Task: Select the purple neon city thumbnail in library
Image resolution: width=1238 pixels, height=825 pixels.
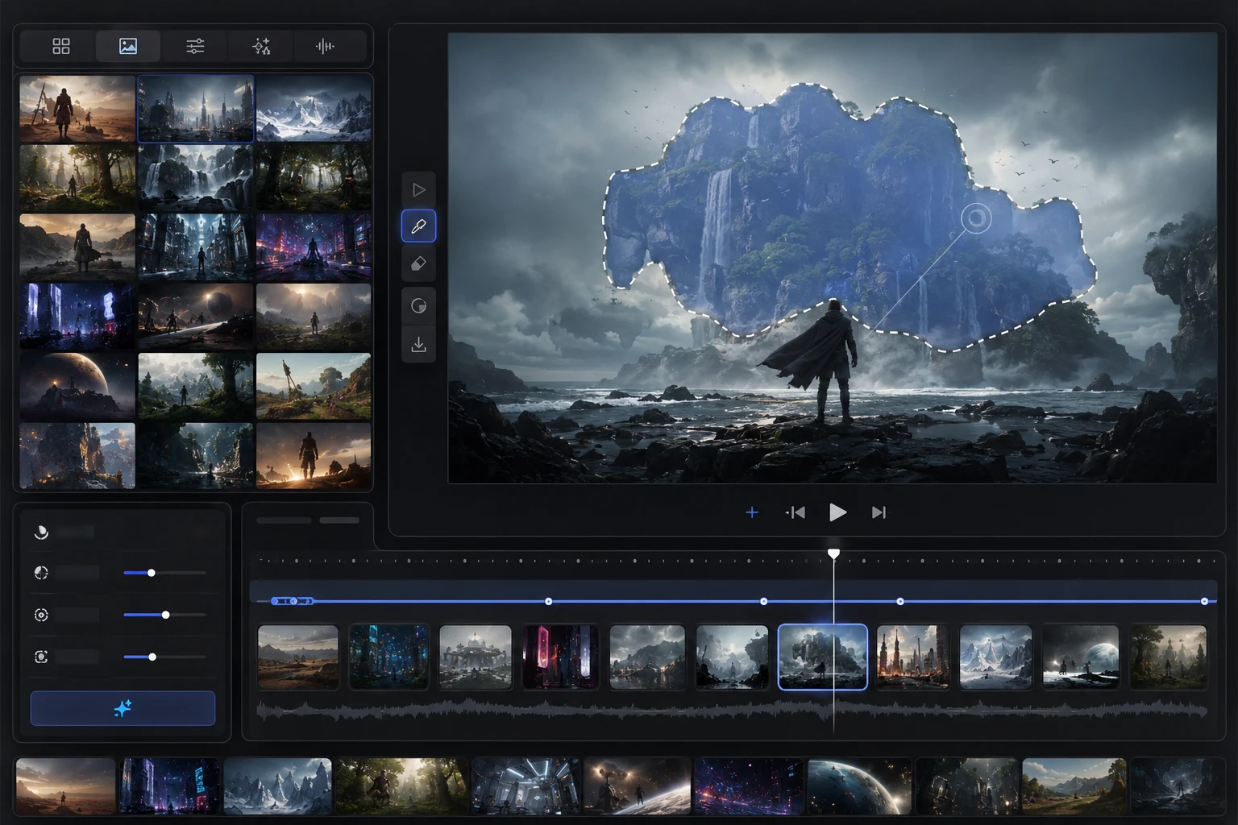Action: click(x=314, y=247)
